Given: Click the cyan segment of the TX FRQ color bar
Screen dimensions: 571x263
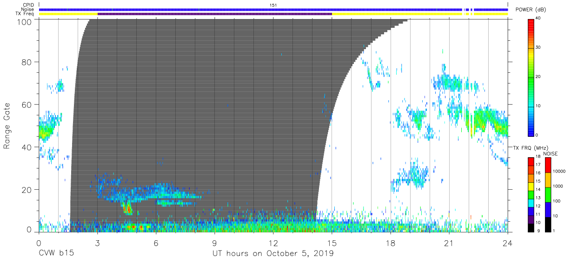Looking at the screenshot, I should click(531, 202).
